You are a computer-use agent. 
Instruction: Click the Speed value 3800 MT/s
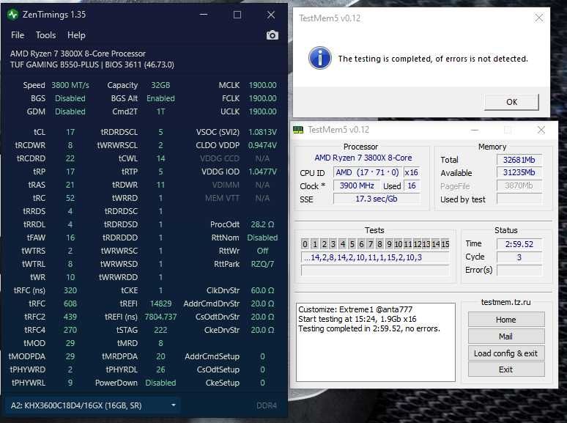70,85
